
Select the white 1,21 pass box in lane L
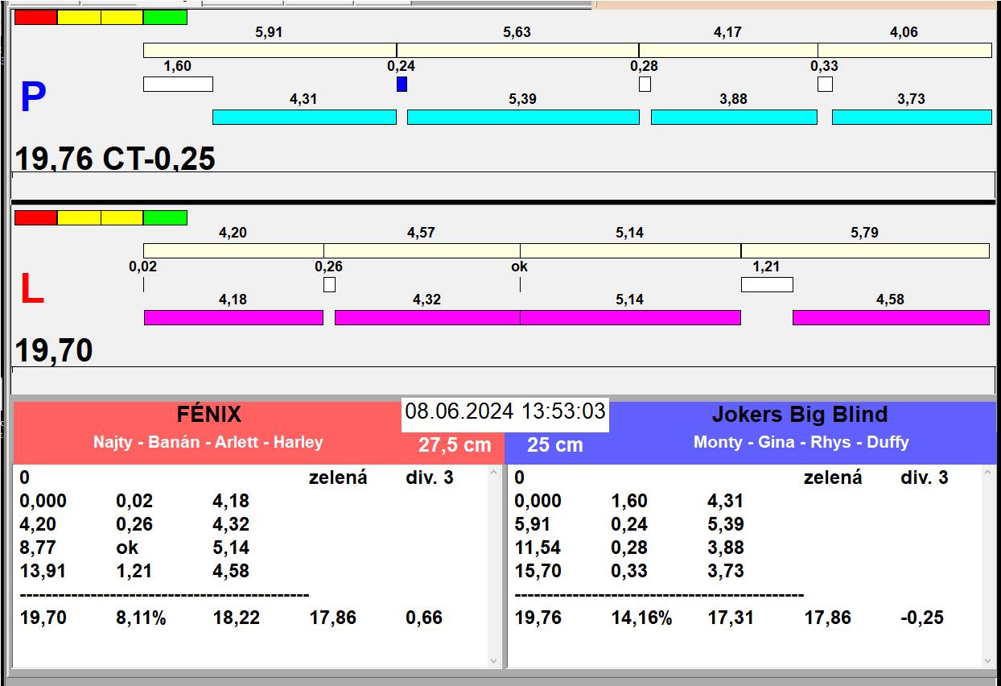point(766,284)
